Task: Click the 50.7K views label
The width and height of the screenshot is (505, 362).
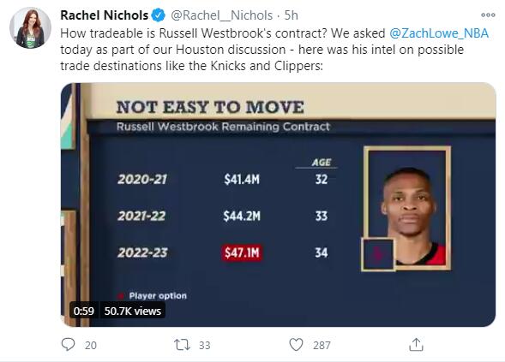Action: click(133, 311)
